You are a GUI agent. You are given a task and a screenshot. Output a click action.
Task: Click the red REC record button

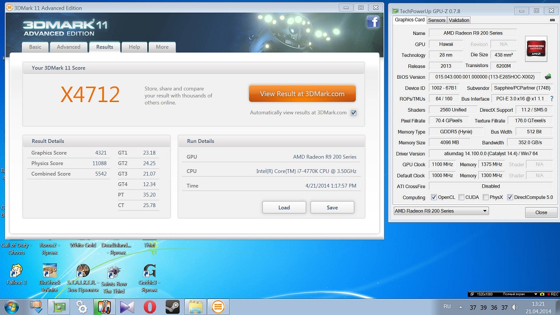(x=553, y=294)
